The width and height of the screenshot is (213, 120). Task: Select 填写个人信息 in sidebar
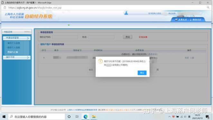(14, 43)
